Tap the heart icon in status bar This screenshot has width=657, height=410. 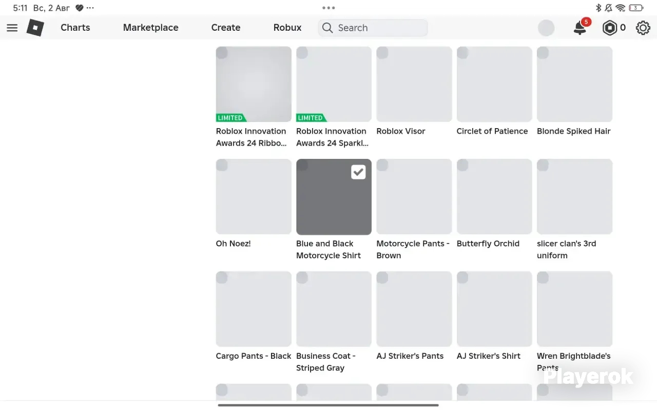pyautogui.click(x=79, y=8)
